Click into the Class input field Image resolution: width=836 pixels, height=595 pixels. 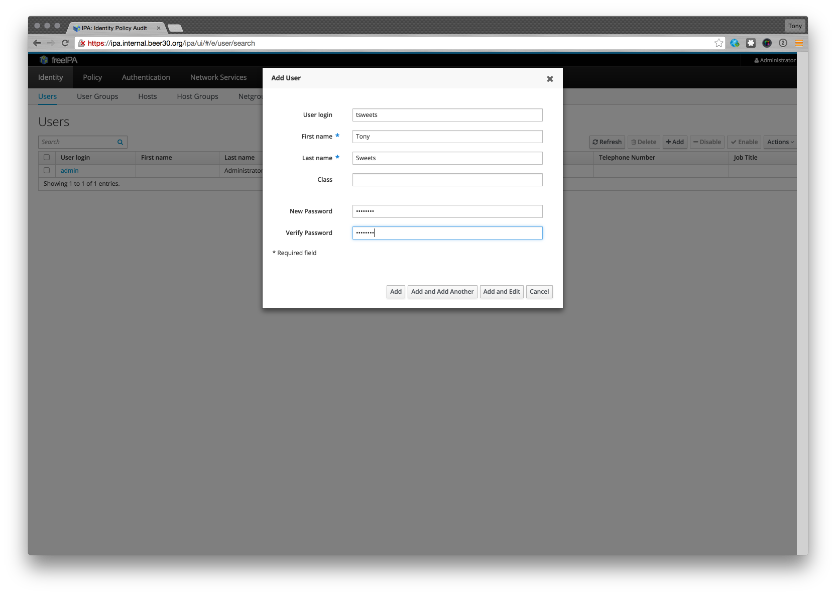coord(447,180)
